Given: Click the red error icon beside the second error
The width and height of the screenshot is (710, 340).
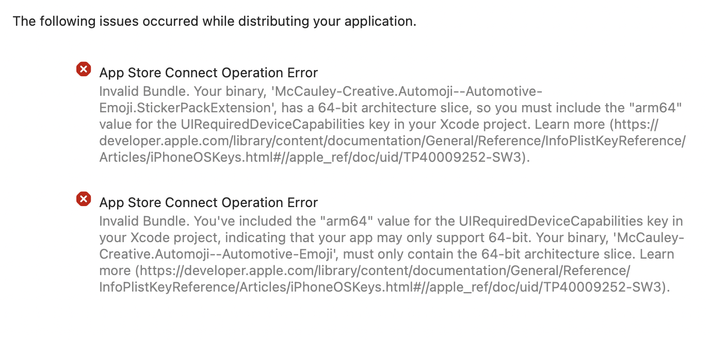Looking at the screenshot, I should [x=84, y=199].
